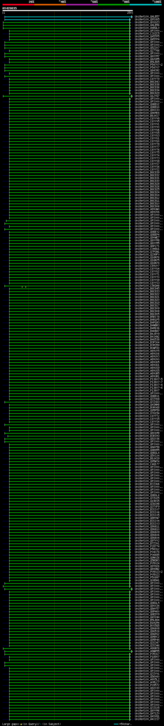Select hit UniRef100_Q90X33

coord(147,110)
